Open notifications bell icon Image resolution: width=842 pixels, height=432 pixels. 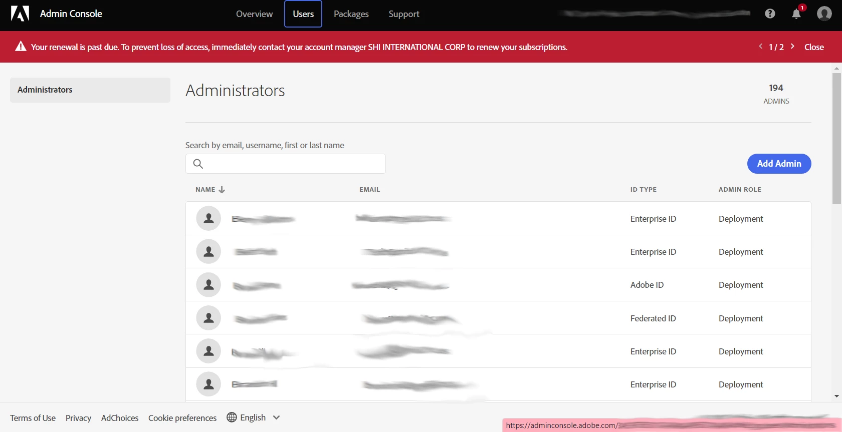[x=796, y=14]
